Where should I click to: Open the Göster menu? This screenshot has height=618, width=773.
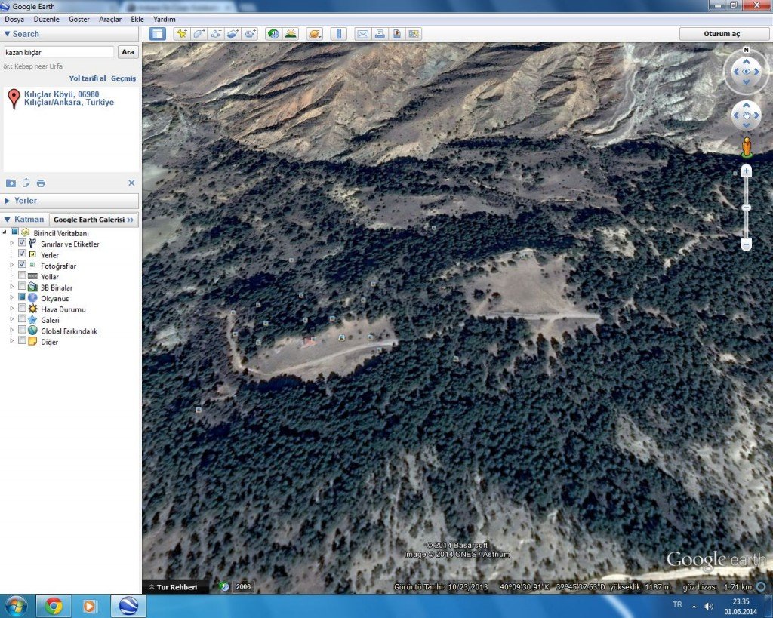79,19
